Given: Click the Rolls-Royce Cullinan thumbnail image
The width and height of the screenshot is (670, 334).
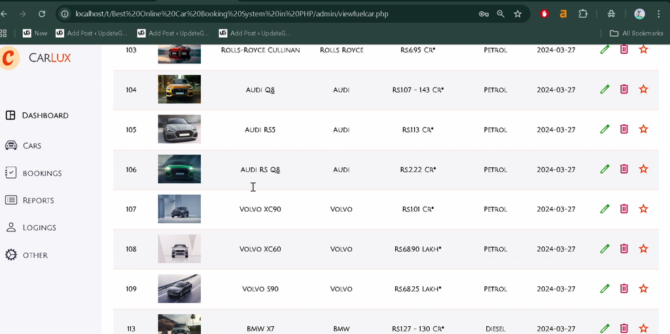Looking at the screenshot, I should 179,54.
